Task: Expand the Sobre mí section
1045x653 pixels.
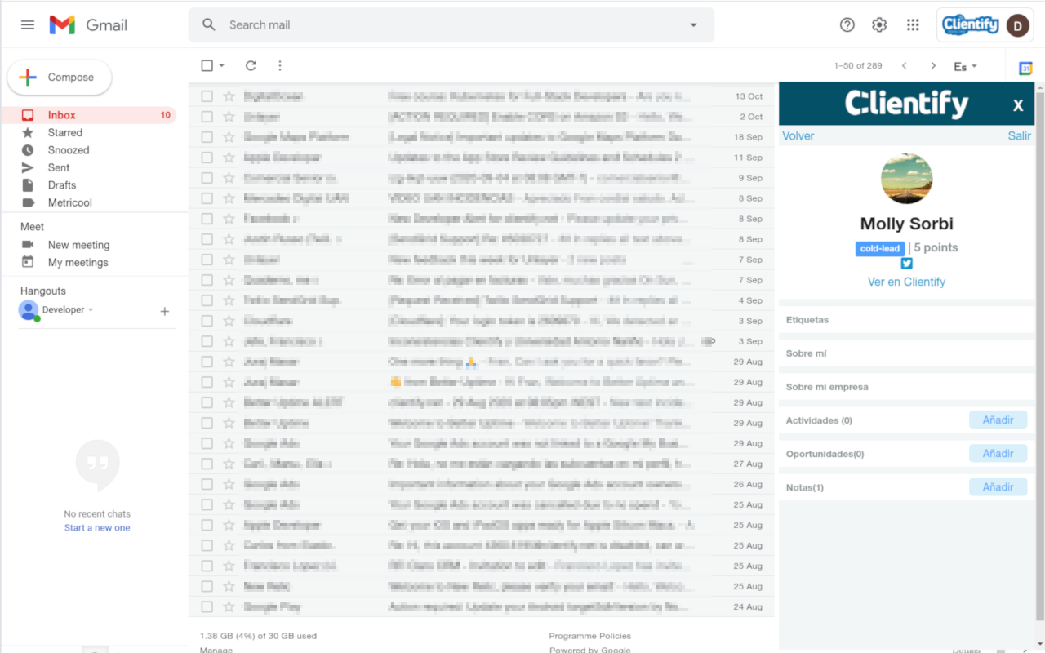Action: [906, 353]
